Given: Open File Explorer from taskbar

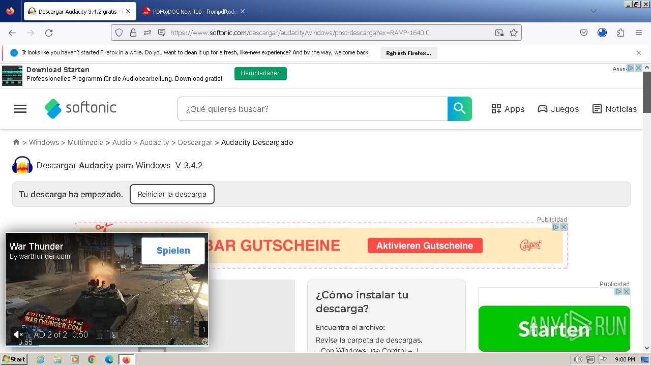Looking at the screenshot, I should click(57, 359).
